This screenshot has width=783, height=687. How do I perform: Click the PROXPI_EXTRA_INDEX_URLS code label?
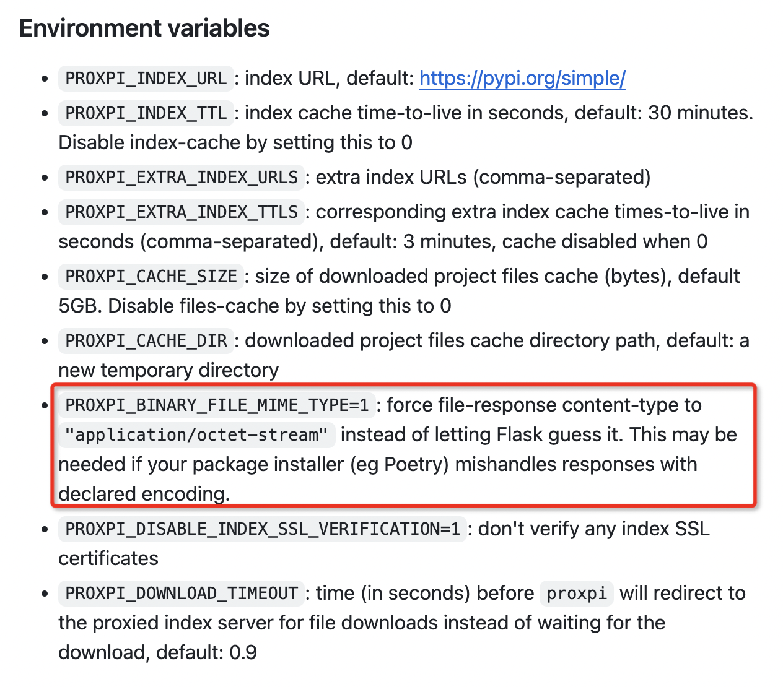(182, 178)
